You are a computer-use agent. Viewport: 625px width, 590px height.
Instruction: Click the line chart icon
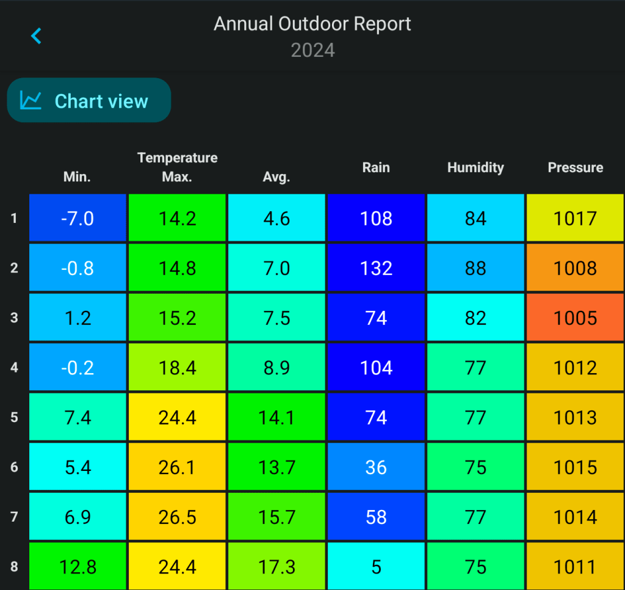31,100
